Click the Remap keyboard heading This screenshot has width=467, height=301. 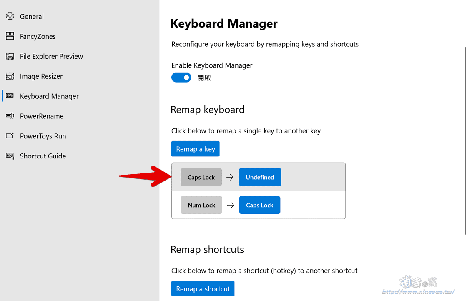click(x=207, y=110)
